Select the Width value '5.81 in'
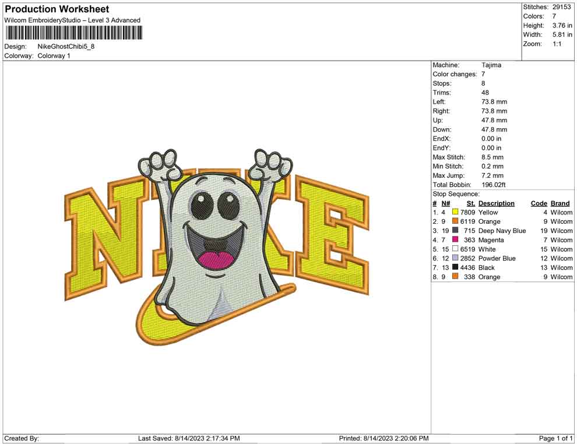 pos(562,34)
